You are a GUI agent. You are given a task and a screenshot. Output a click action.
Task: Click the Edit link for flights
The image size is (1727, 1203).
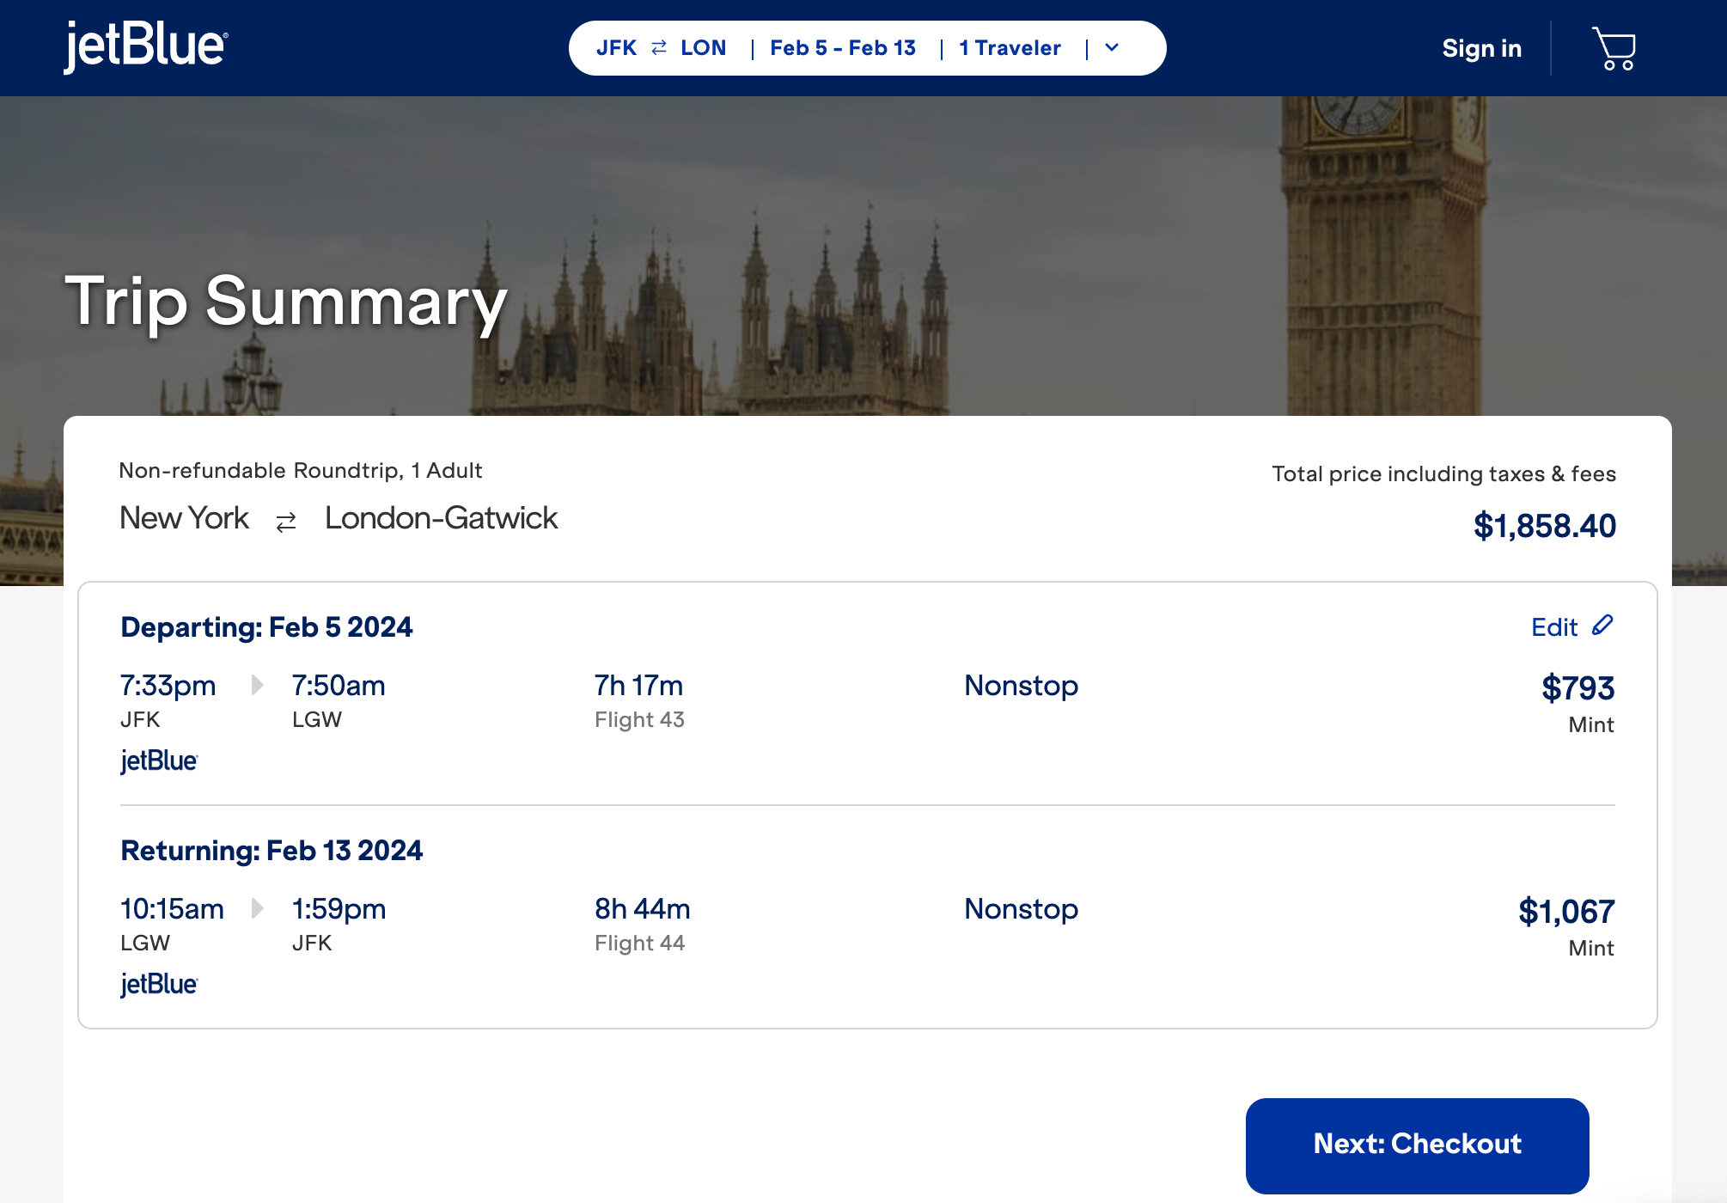(1553, 627)
